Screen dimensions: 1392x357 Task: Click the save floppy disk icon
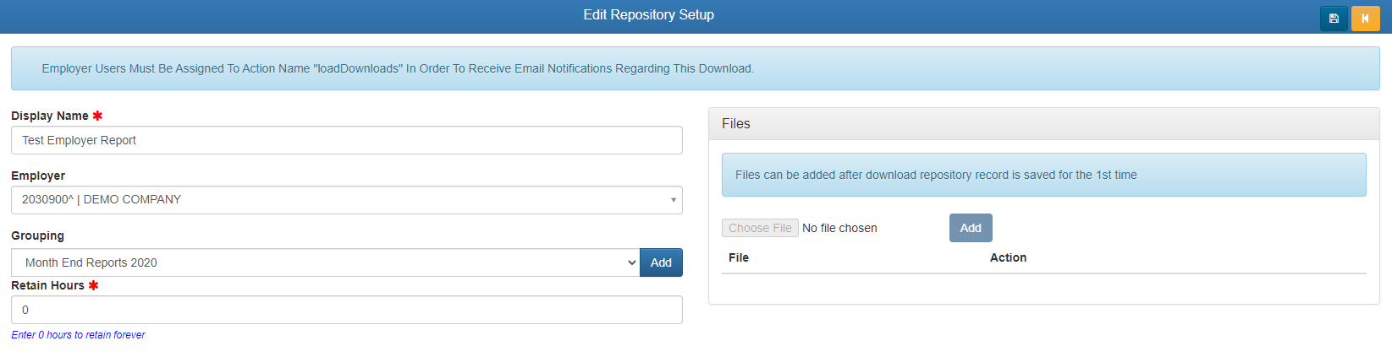click(1334, 19)
